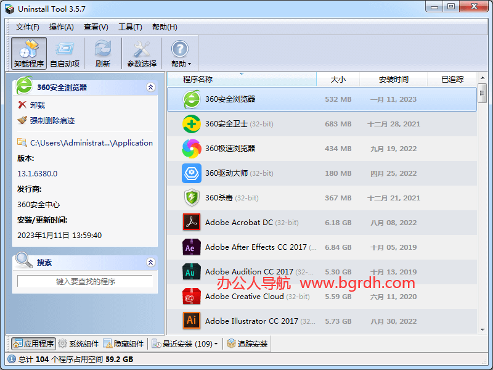The width and height of the screenshot is (493, 370).
Task: Click the 键入要查找的程序 search field
Action: point(85,281)
